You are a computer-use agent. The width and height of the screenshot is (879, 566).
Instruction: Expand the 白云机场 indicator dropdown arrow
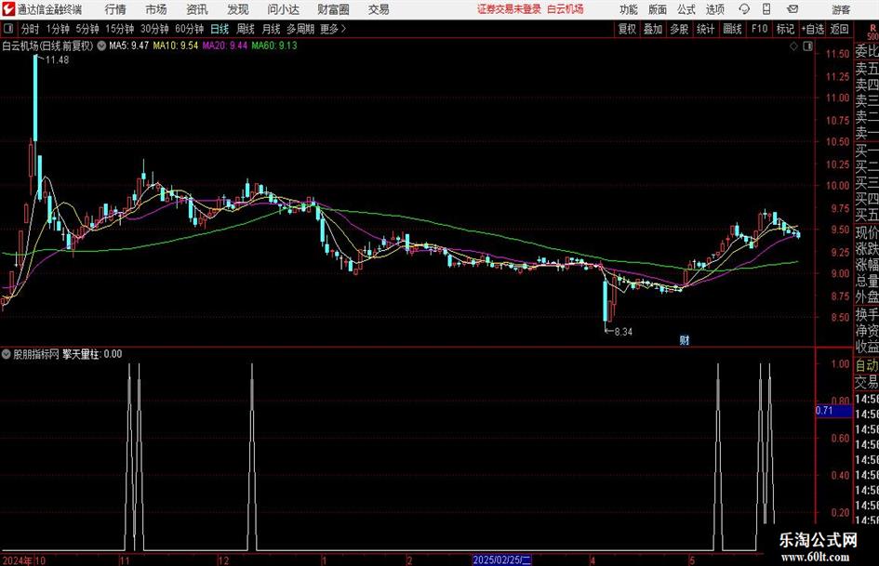coord(101,46)
